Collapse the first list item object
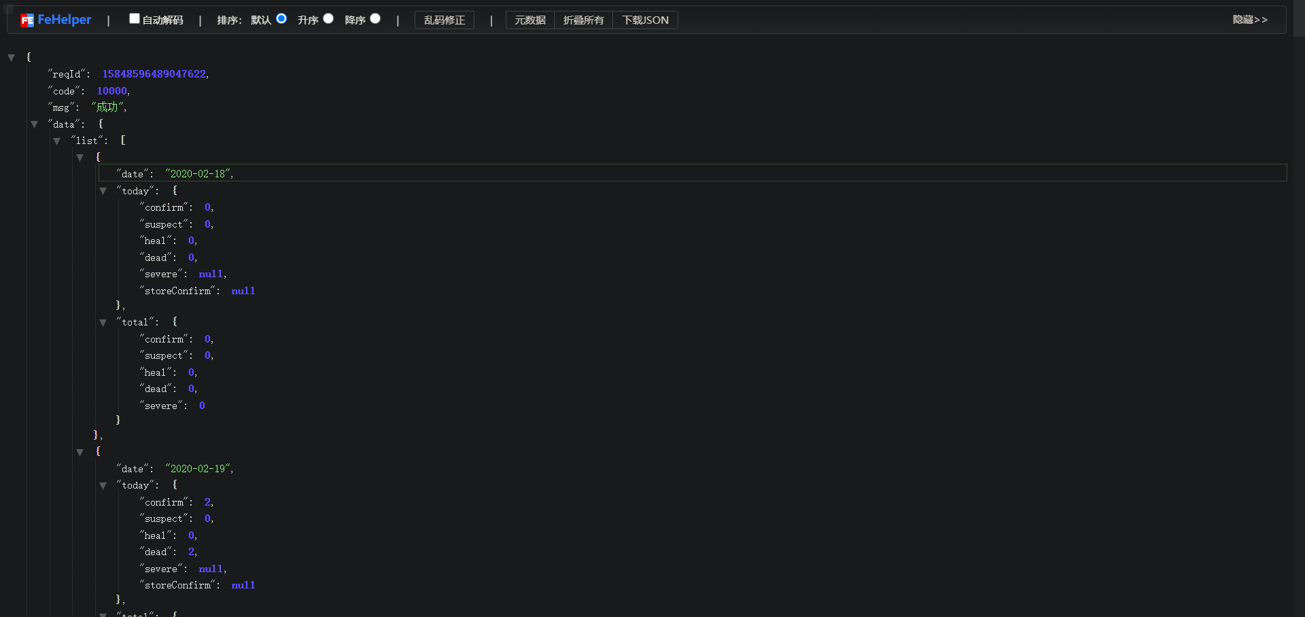Image resolution: width=1305 pixels, height=617 pixels. 80,158
